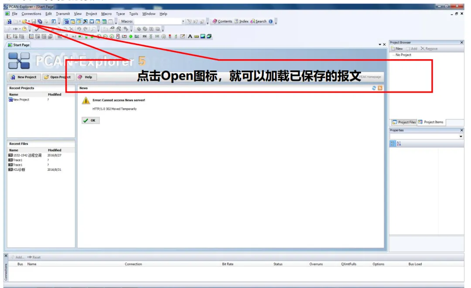
Task: Switch to the Project Items tab
Action: tap(431, 122)
